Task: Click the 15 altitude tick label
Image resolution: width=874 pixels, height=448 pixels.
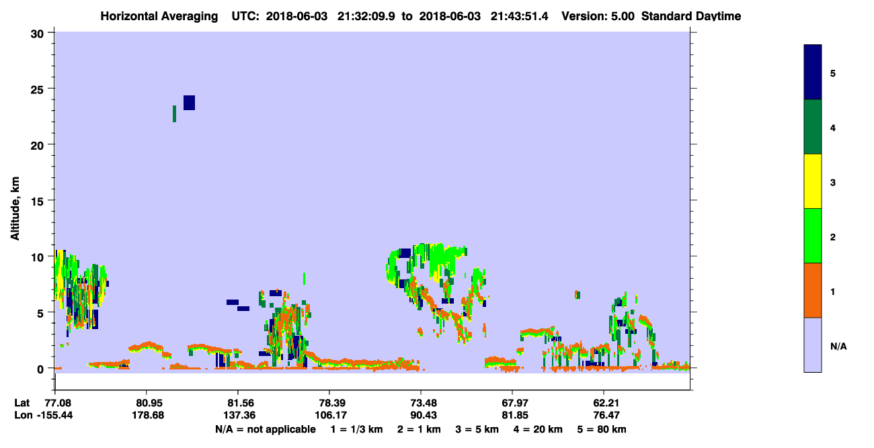Action: tap(39, 200)
